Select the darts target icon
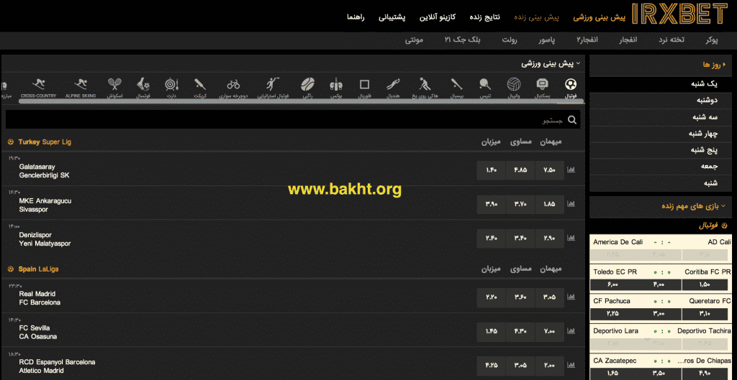The width and height of the screenshot is (737, 380). point(171,87)
